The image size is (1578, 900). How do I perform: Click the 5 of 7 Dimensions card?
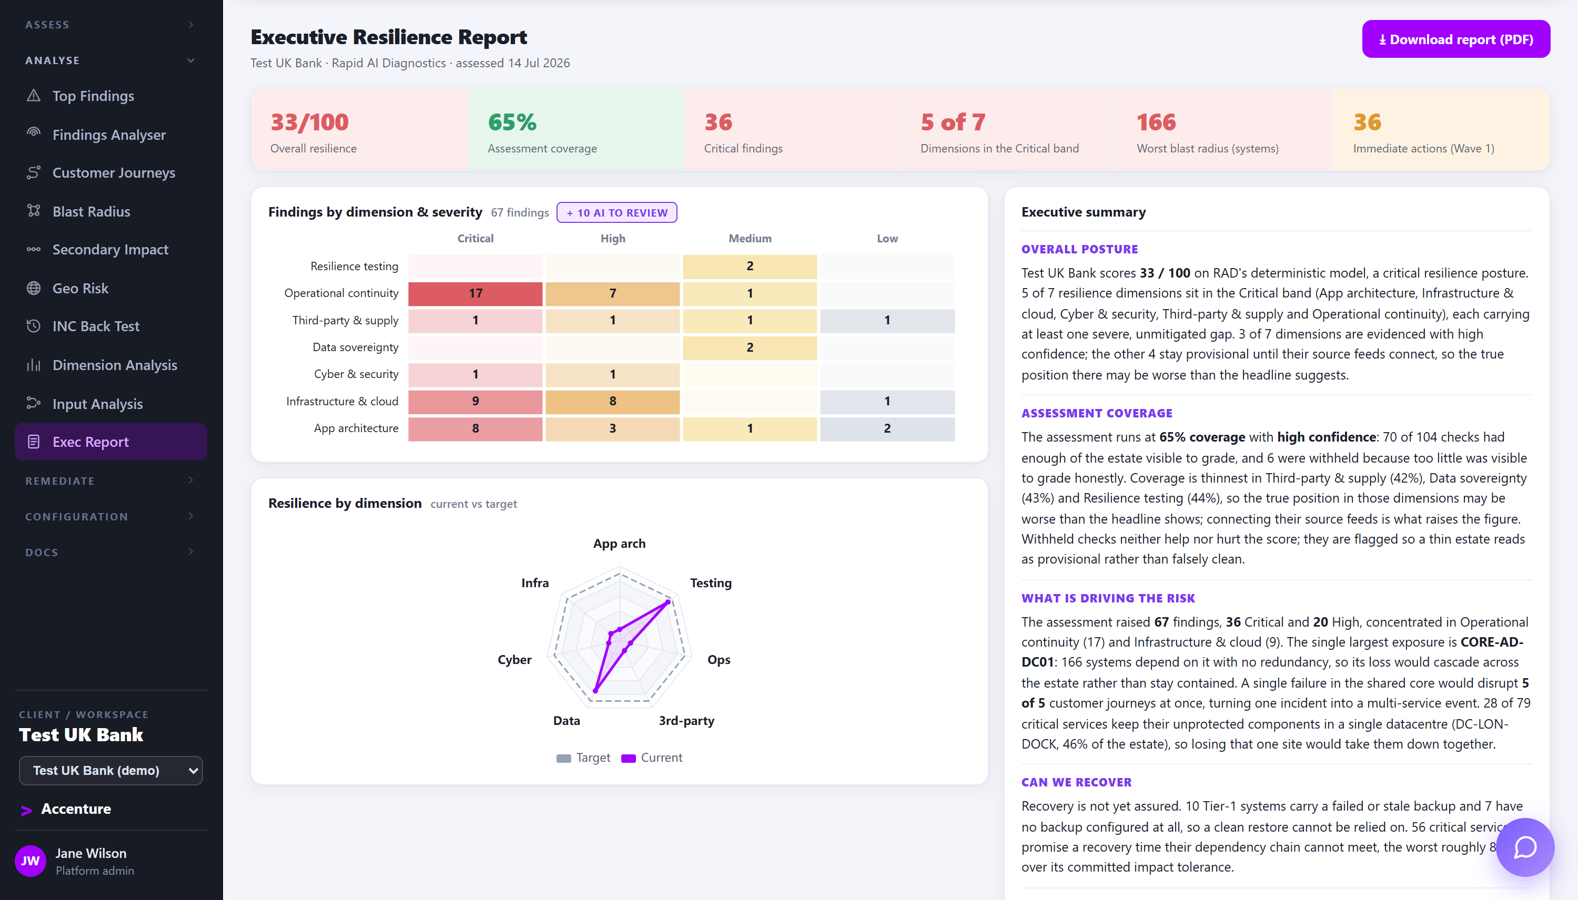(1009, 129)
